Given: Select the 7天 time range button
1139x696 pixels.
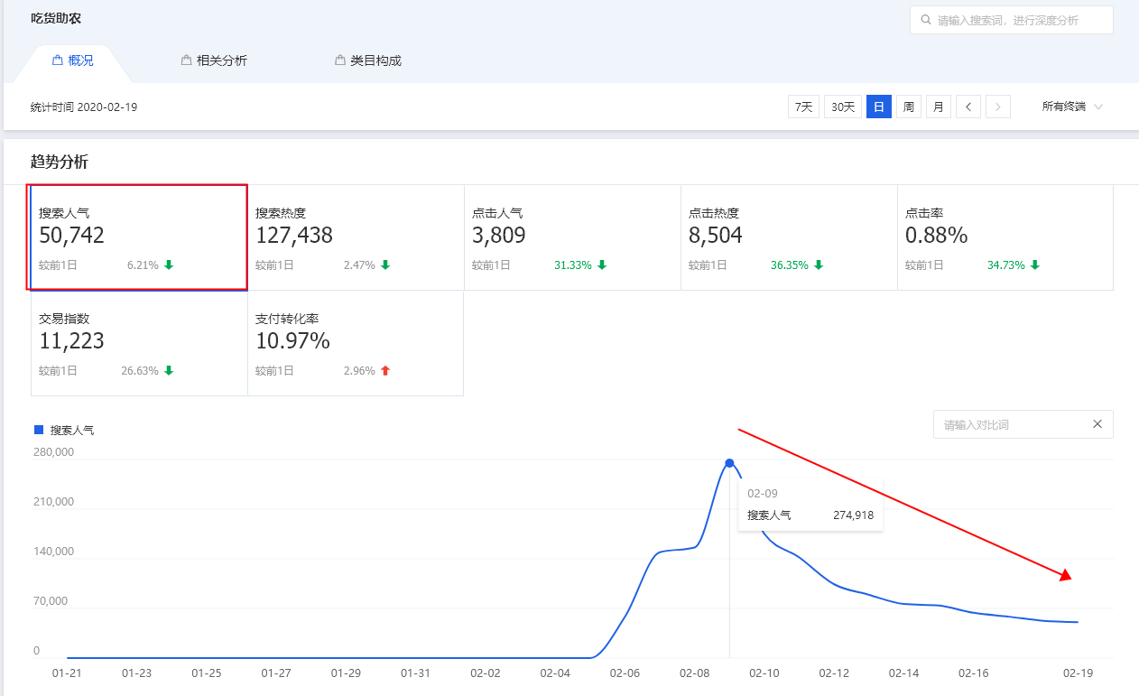Looking at the screenshot, I should tap(803, 107).
